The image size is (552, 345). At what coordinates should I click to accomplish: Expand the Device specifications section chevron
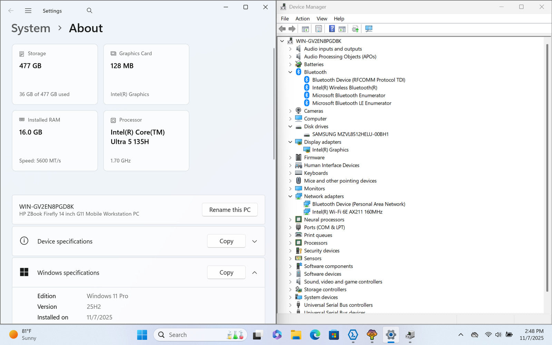(255, 241)
